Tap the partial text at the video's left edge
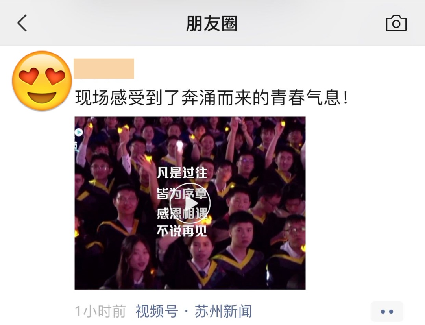425x325 pixels. [77, 146]
